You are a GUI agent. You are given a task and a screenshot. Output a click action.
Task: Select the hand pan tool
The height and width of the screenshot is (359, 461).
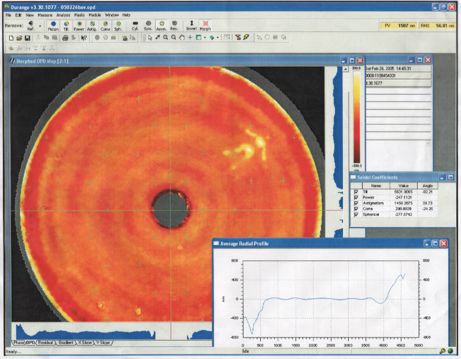click(182, 38)
